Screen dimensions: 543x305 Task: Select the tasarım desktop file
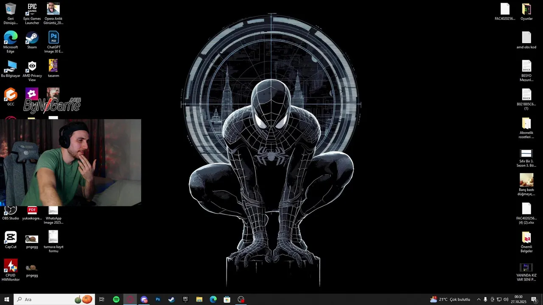click(53, 69)
